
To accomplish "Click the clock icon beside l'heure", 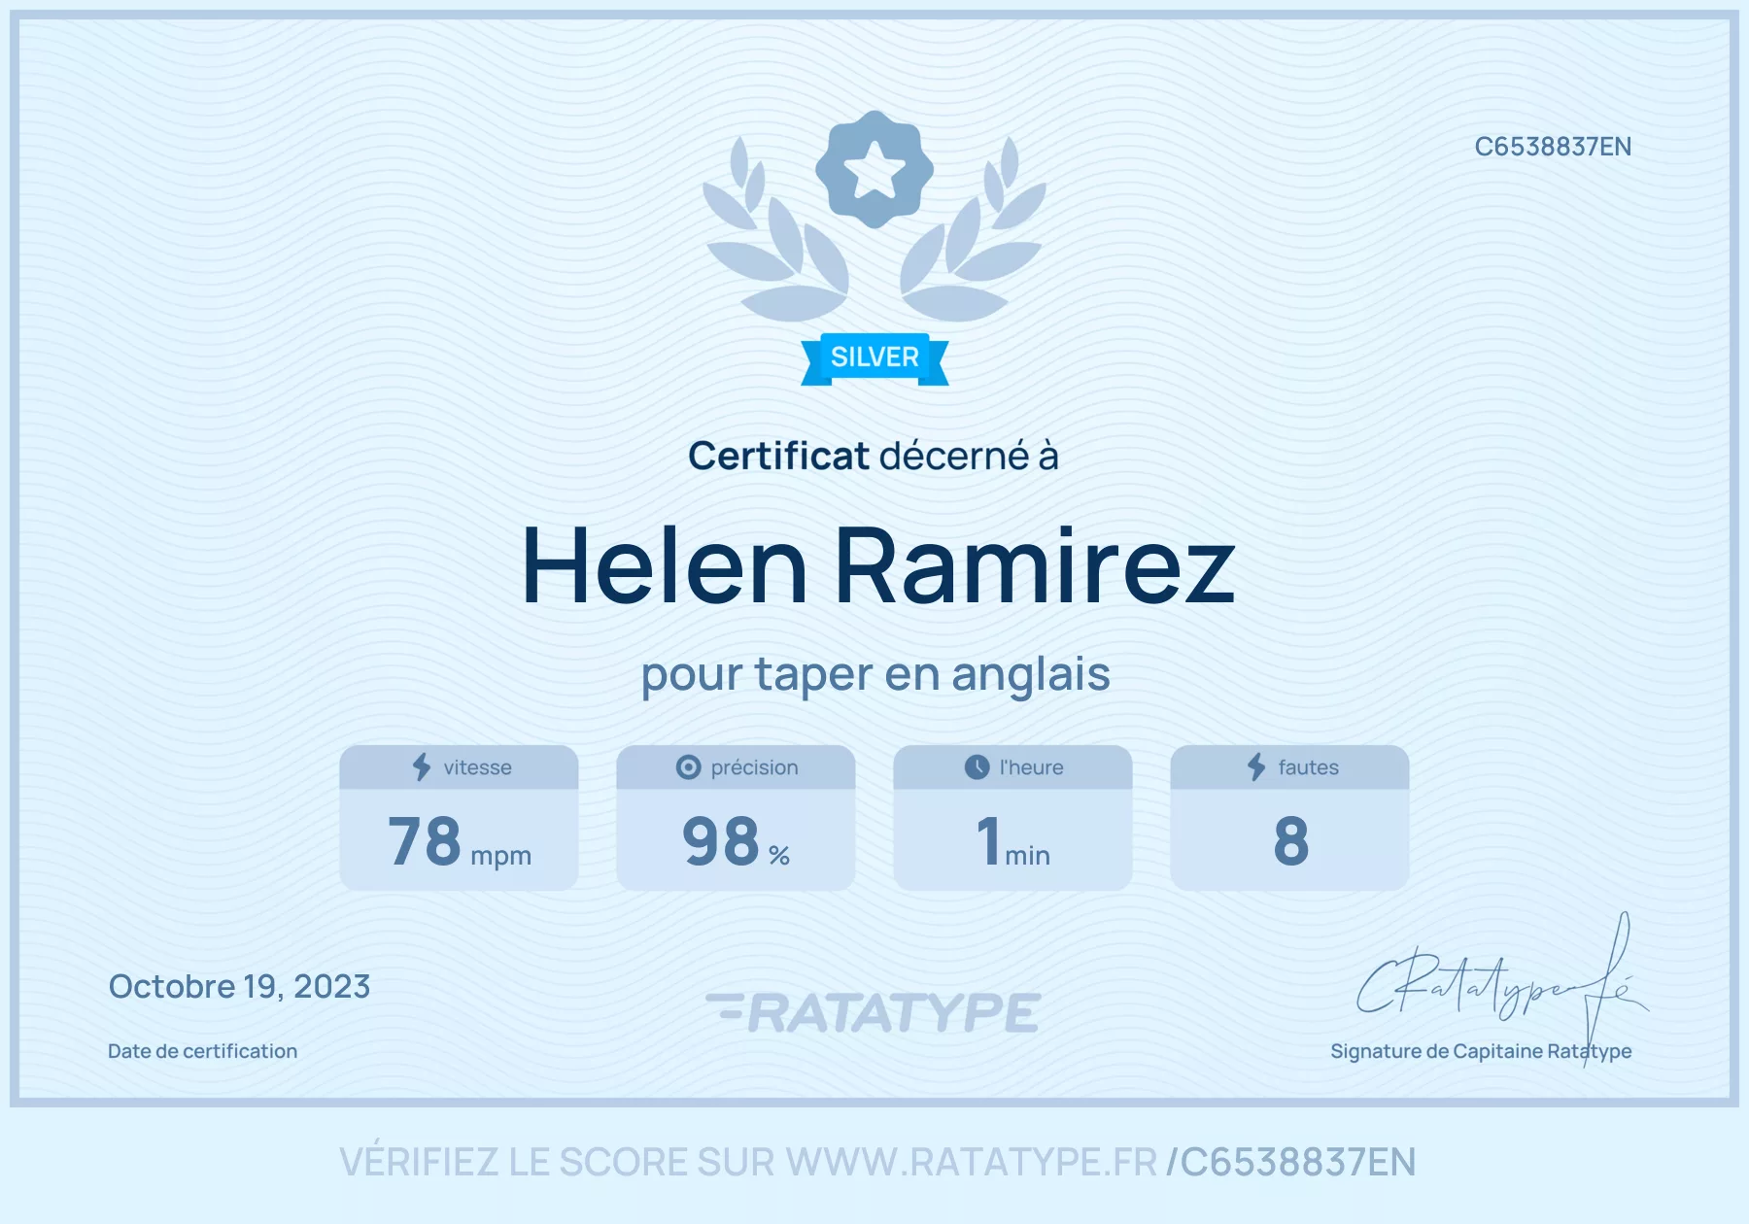I will 977,767.
